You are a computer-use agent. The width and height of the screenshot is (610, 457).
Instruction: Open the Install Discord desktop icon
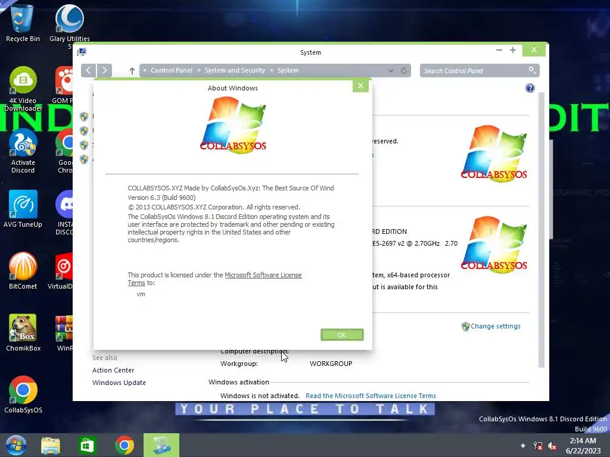64,212
